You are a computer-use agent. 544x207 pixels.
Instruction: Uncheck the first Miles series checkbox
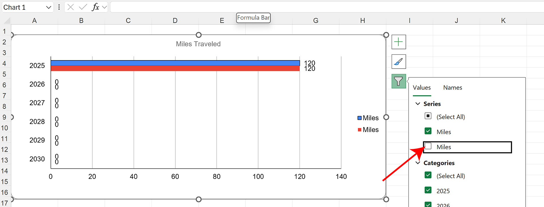pos(428,131)
